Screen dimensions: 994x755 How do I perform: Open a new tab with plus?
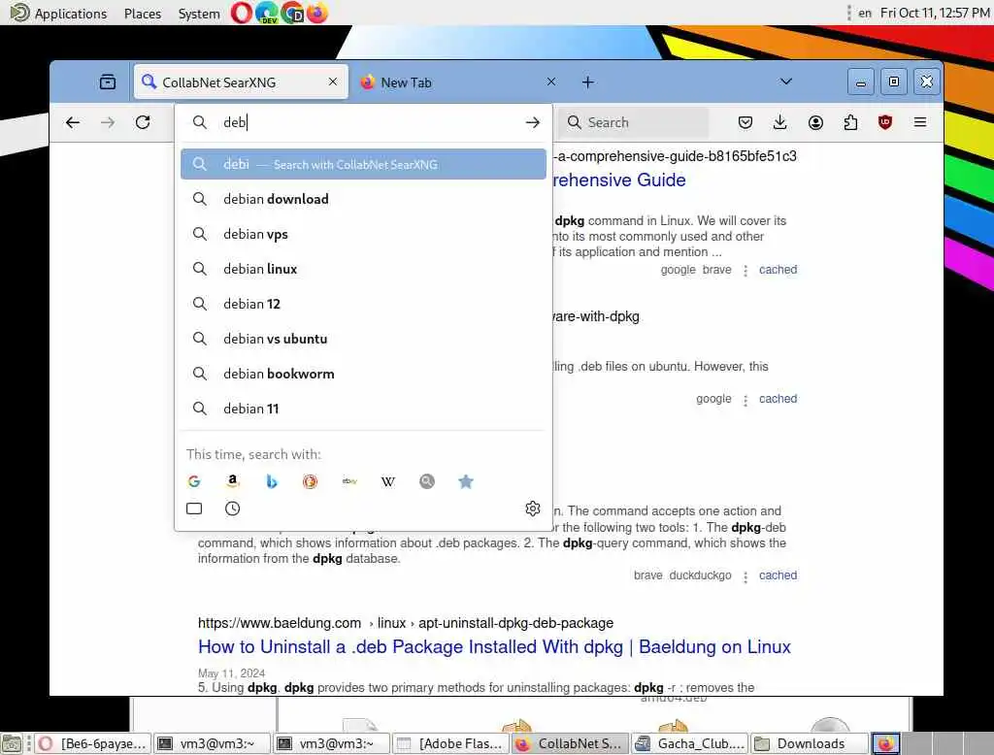pyautogui.click(x=587, y=82)
